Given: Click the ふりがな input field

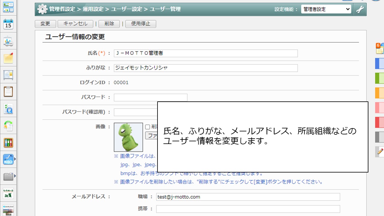Looking at the screenshot, I should (205, 68).
